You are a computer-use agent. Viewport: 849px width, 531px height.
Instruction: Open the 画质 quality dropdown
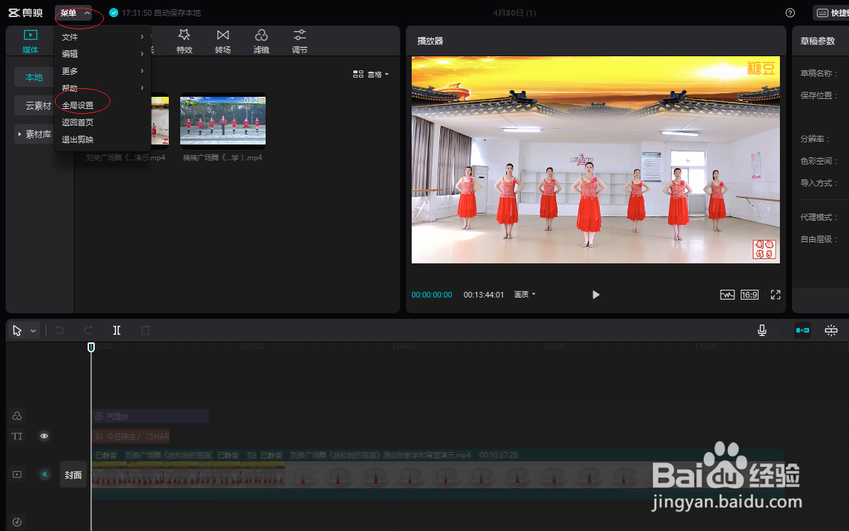click(524, 295)
